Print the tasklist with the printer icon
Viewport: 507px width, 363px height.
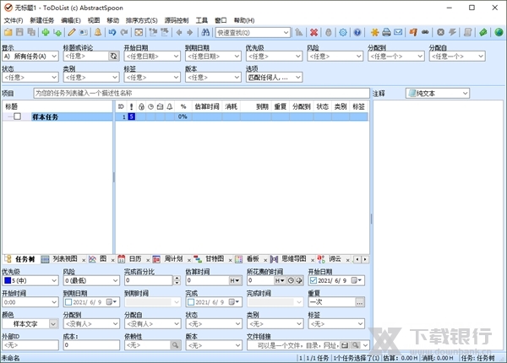(386, 32)
